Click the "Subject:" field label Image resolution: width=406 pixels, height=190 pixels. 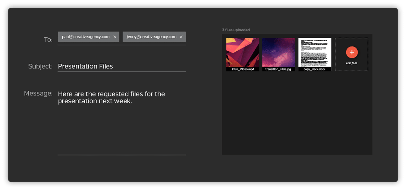[40, 66]
